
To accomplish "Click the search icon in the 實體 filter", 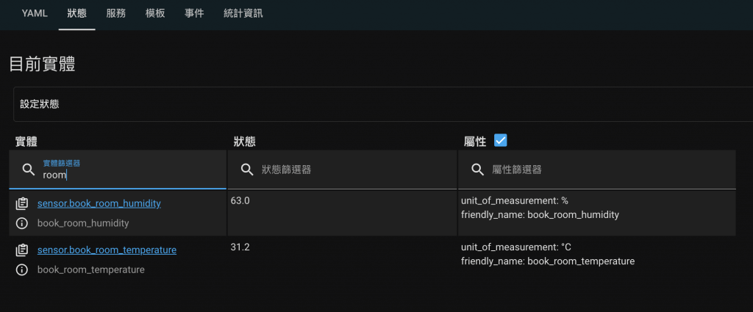I will tap(29, 169).
